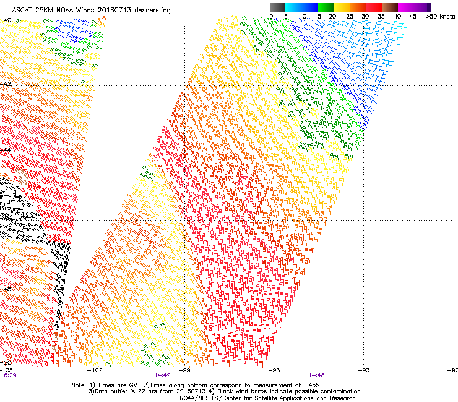Click the brown 35-40 knots legend swatch

pyautogui.click(x=390, y=7)
